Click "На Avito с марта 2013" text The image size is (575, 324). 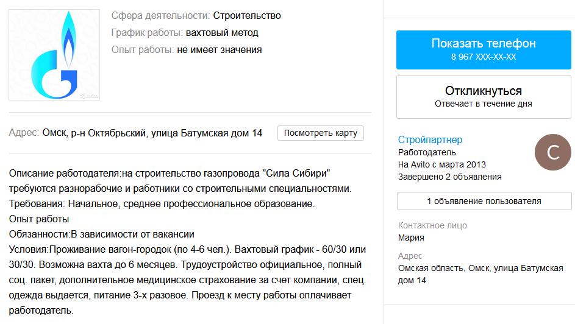pos(441,164)
